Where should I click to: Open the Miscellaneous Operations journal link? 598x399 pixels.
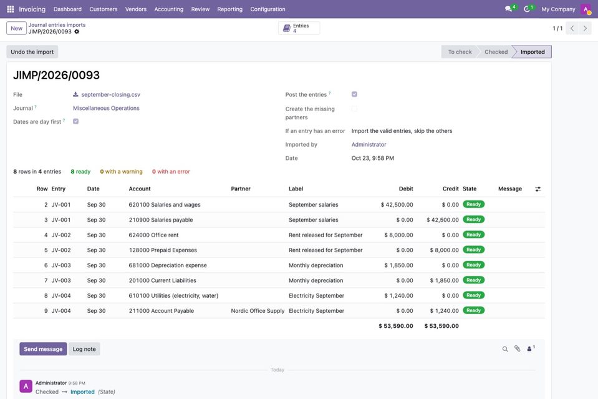click(106, 108)
